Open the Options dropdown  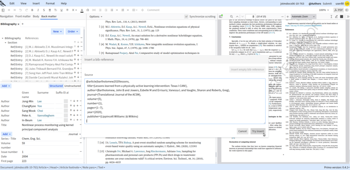[96, 17]
